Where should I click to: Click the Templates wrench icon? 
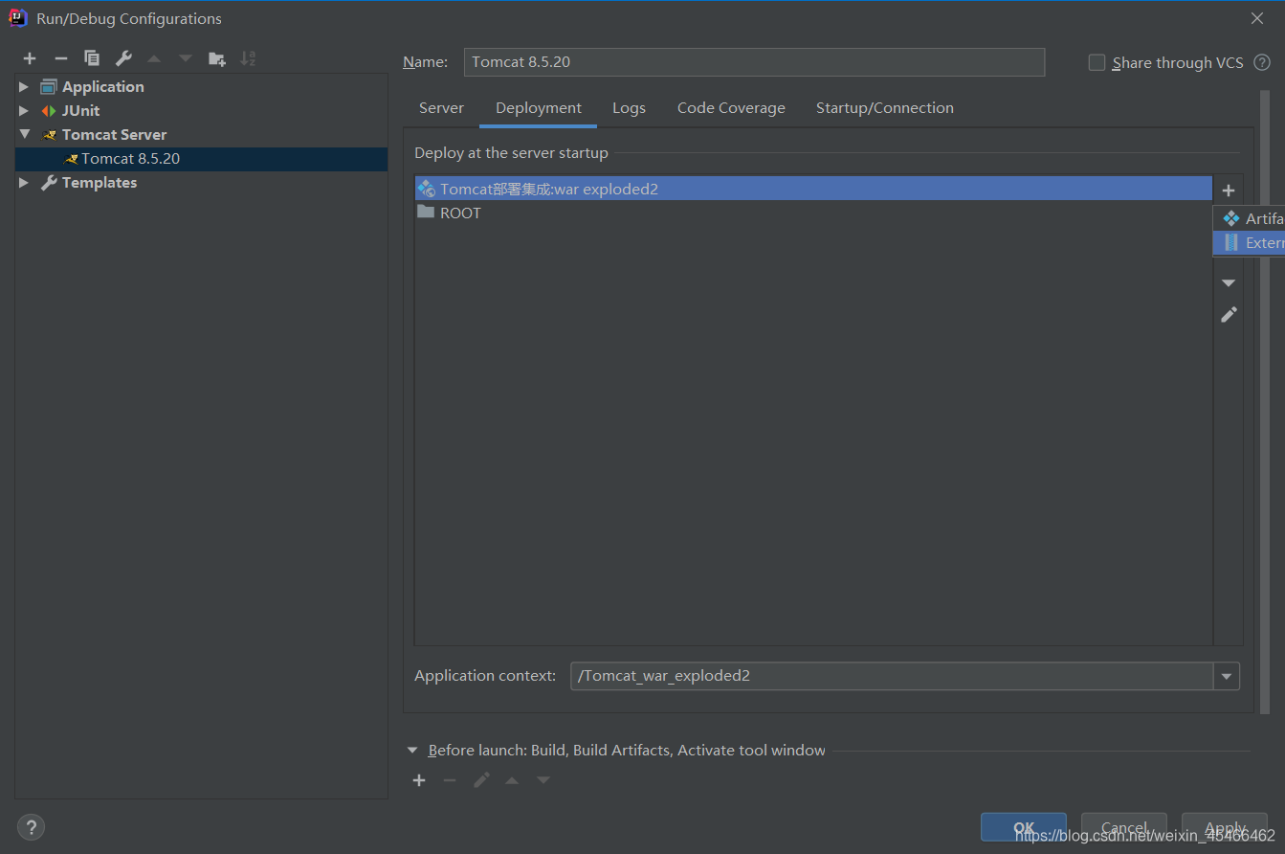[x=49, y=182]
